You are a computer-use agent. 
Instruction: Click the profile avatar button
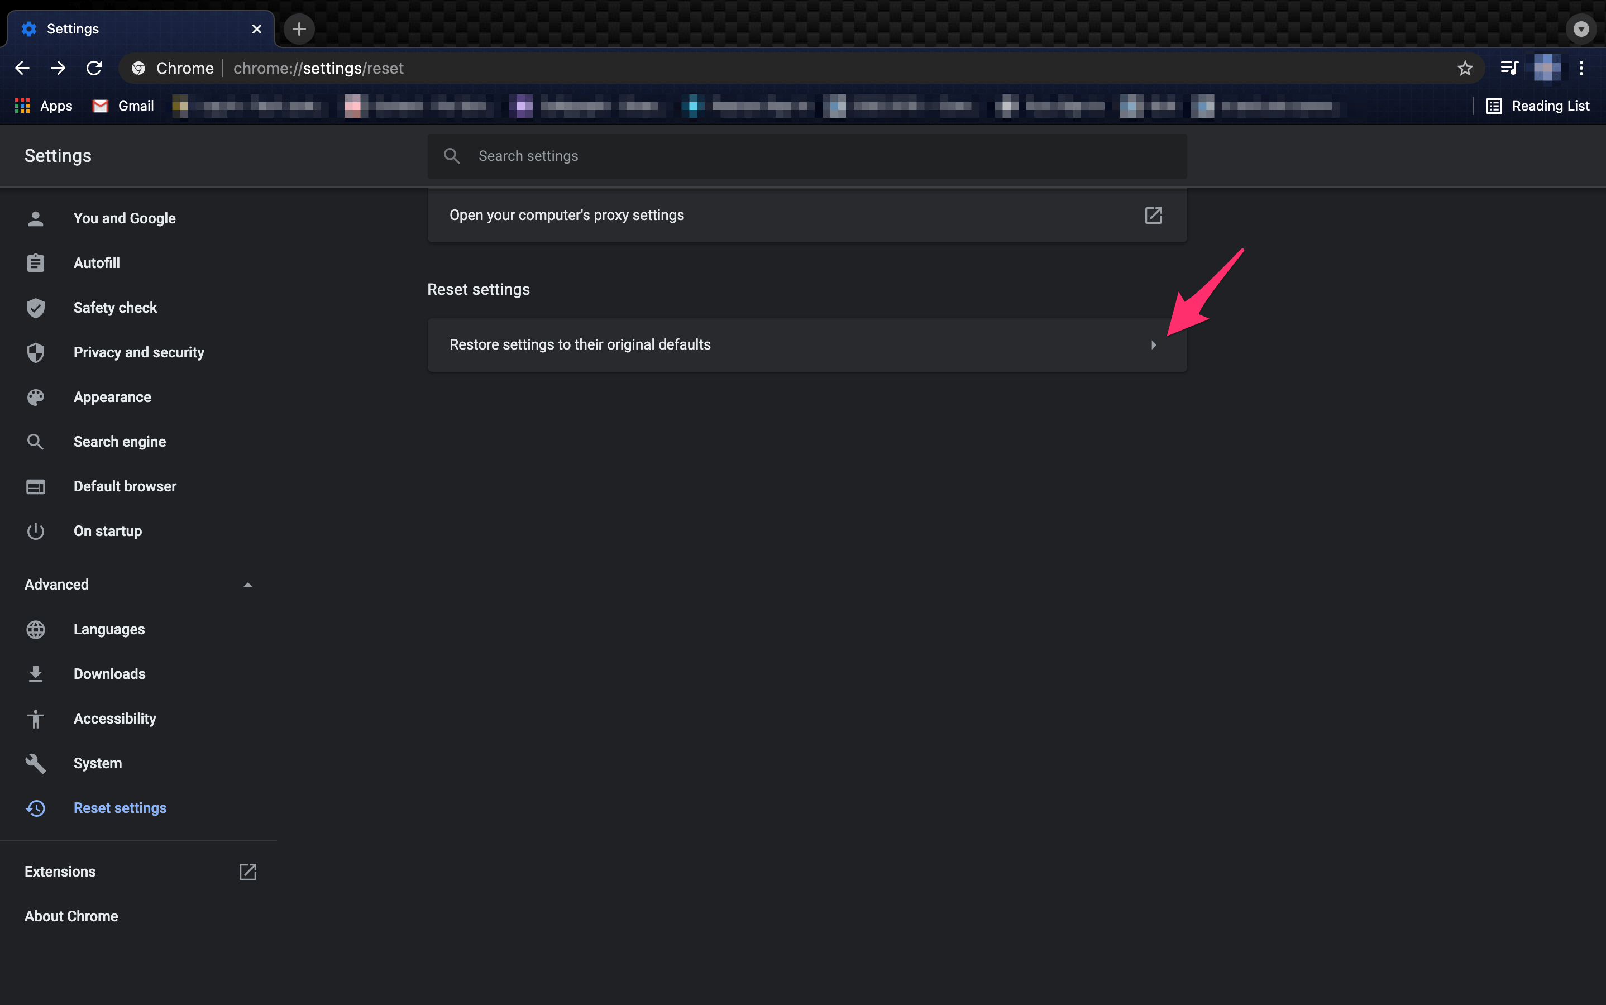pos(1547,68)
